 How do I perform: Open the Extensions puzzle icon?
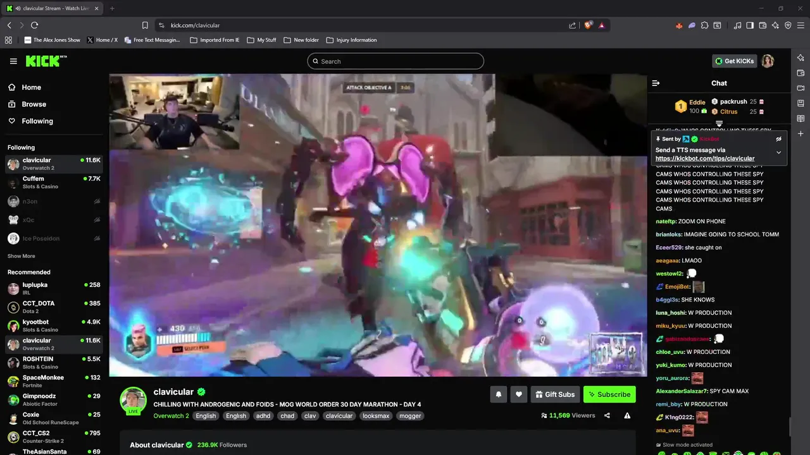coord(705,25)
